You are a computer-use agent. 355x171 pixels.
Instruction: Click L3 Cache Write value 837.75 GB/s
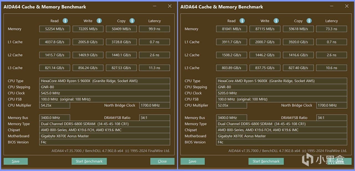(265, 68)
